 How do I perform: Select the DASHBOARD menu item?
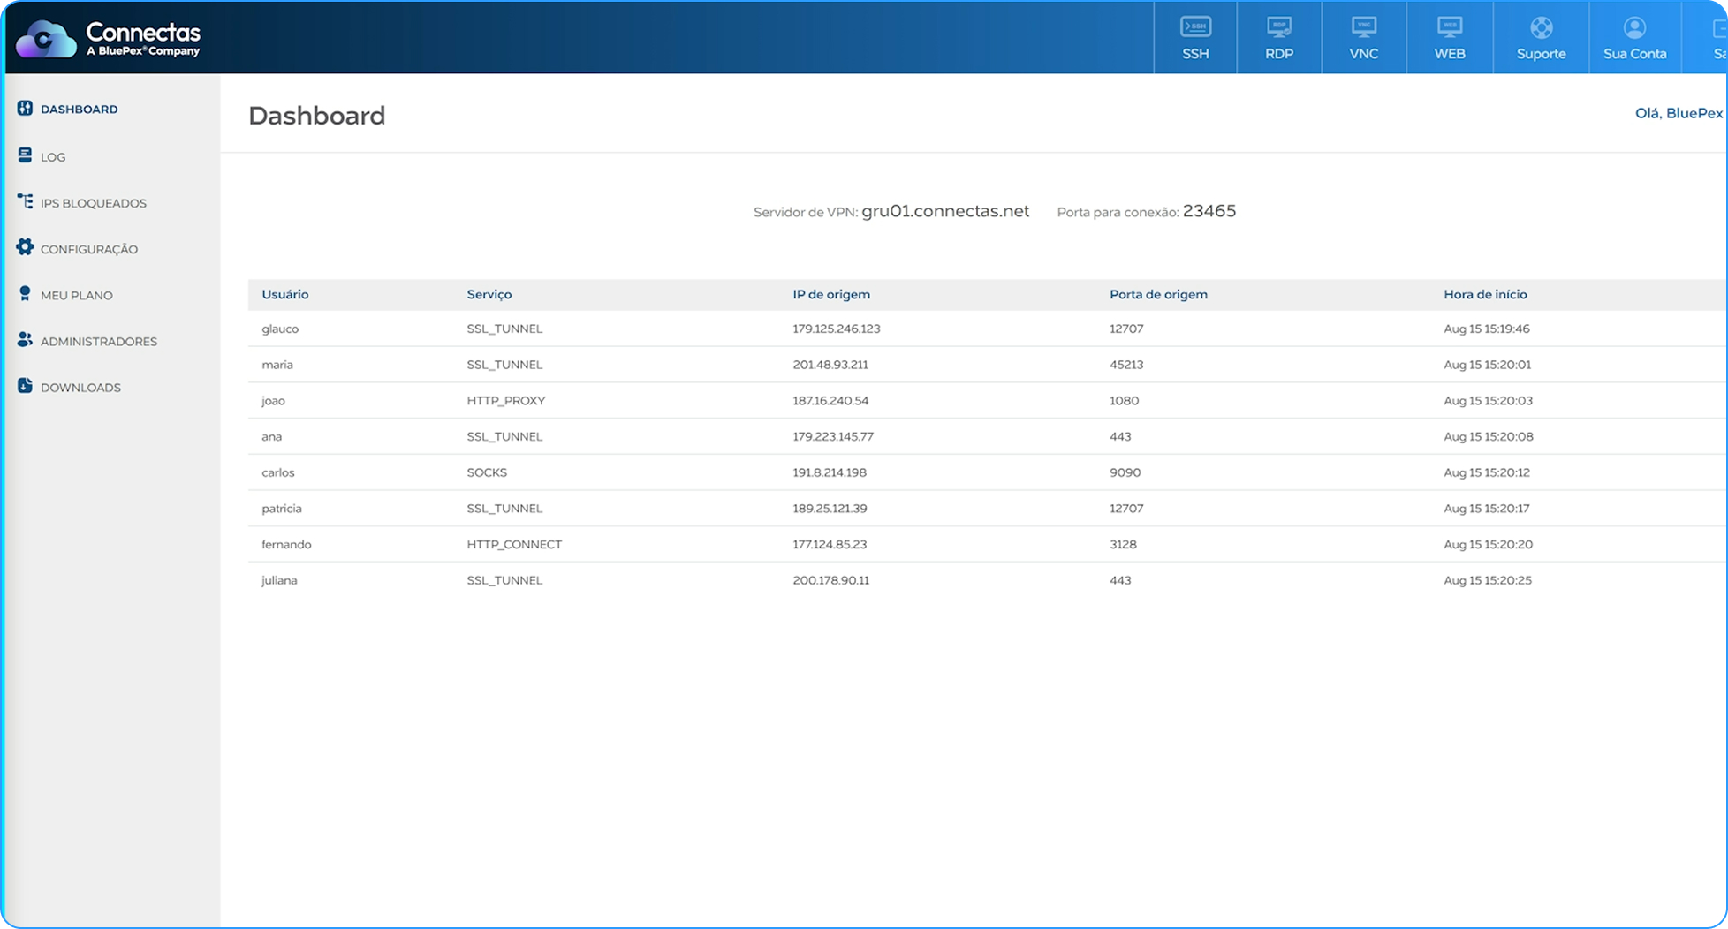(79, 110)
